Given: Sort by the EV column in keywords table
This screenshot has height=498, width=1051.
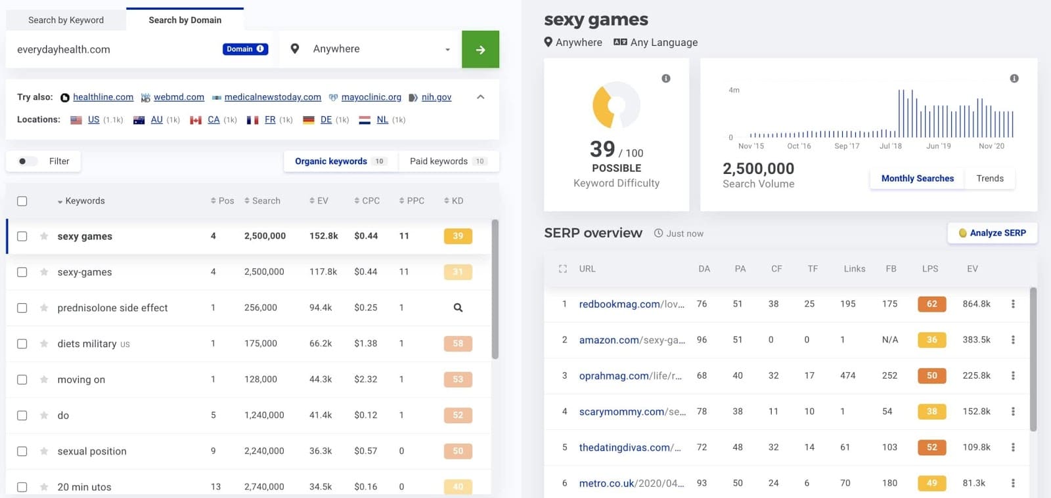Looking at the screenshot, I should 319,201.
